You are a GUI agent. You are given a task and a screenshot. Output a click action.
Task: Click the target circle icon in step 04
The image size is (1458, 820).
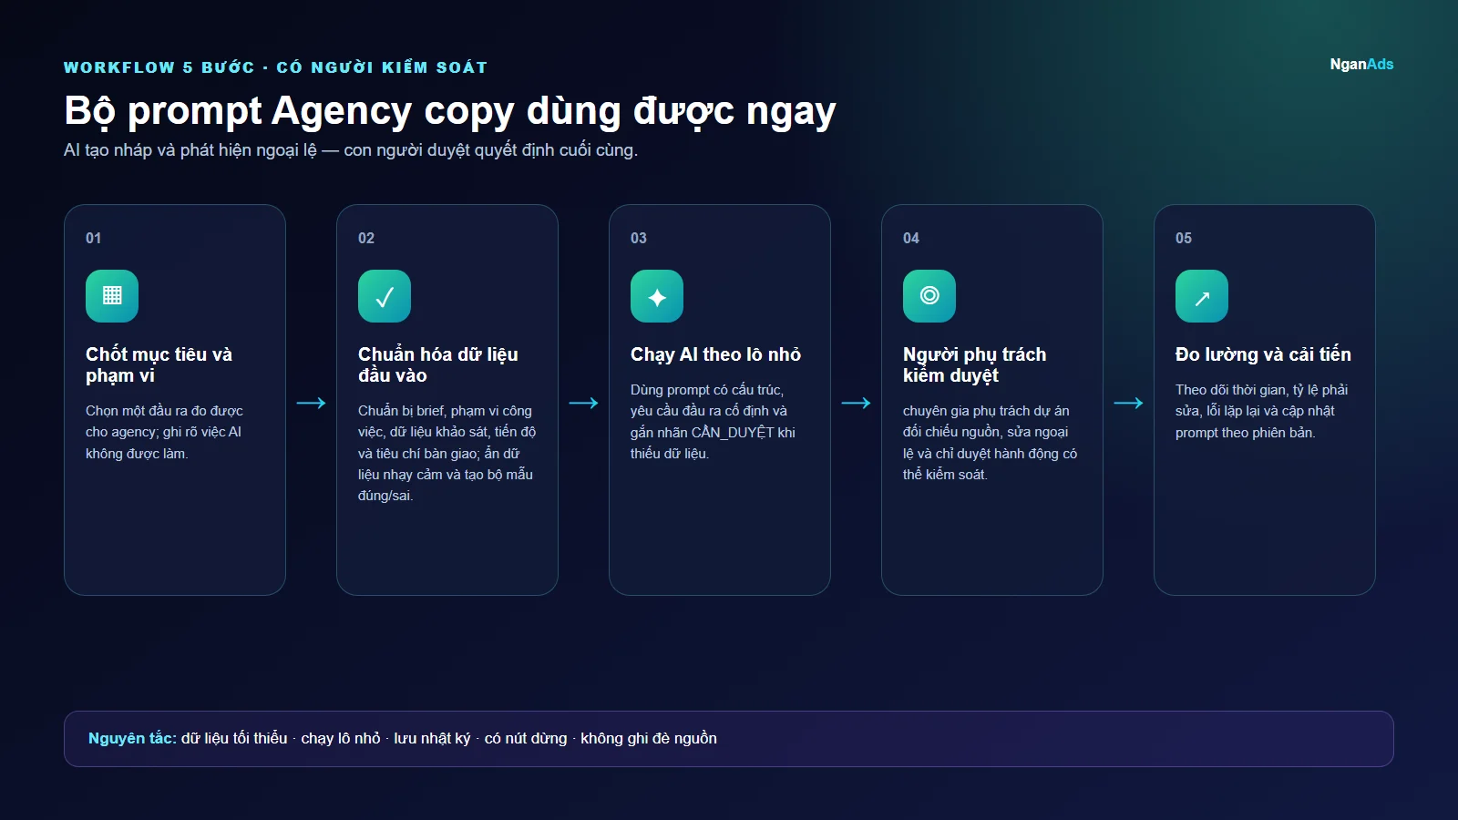[x=929, y=296]
